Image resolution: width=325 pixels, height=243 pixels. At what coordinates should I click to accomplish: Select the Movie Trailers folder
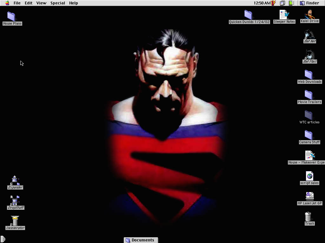[x=308, y=95]
